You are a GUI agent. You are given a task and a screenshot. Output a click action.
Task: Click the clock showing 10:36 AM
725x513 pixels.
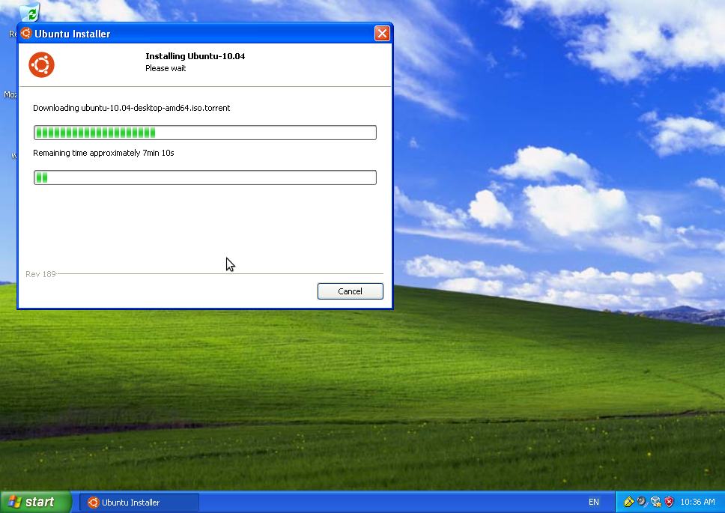(x=698, y=502)
